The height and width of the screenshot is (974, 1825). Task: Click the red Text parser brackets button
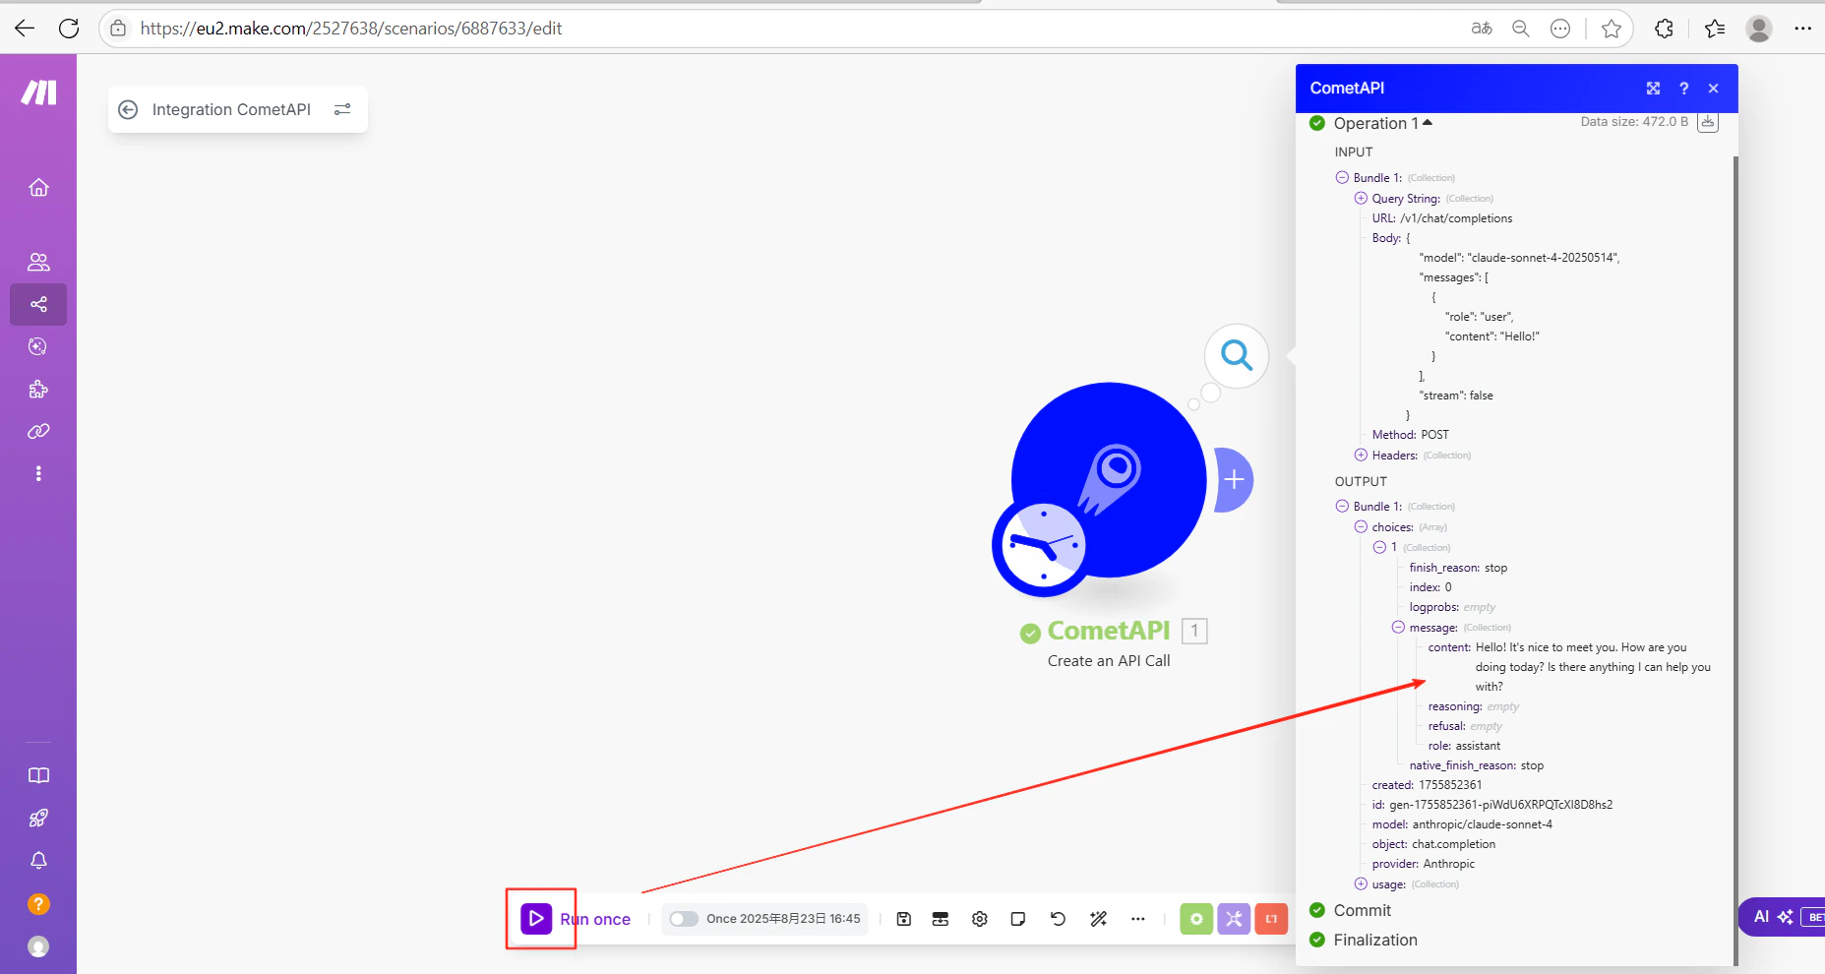tap(1271, 919)
